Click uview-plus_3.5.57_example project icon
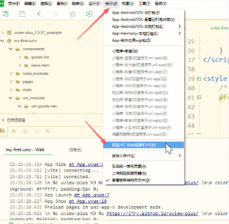 coord(9,32)
